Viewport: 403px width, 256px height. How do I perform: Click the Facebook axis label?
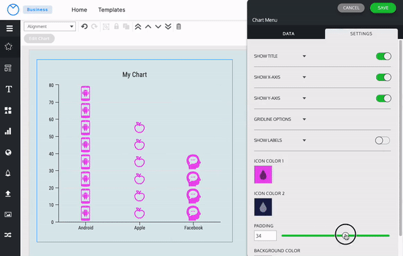pos(193,228)
